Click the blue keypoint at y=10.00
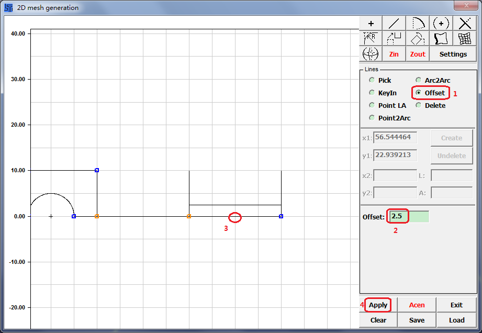The image size is (482, 333). (x=97, y=170)
